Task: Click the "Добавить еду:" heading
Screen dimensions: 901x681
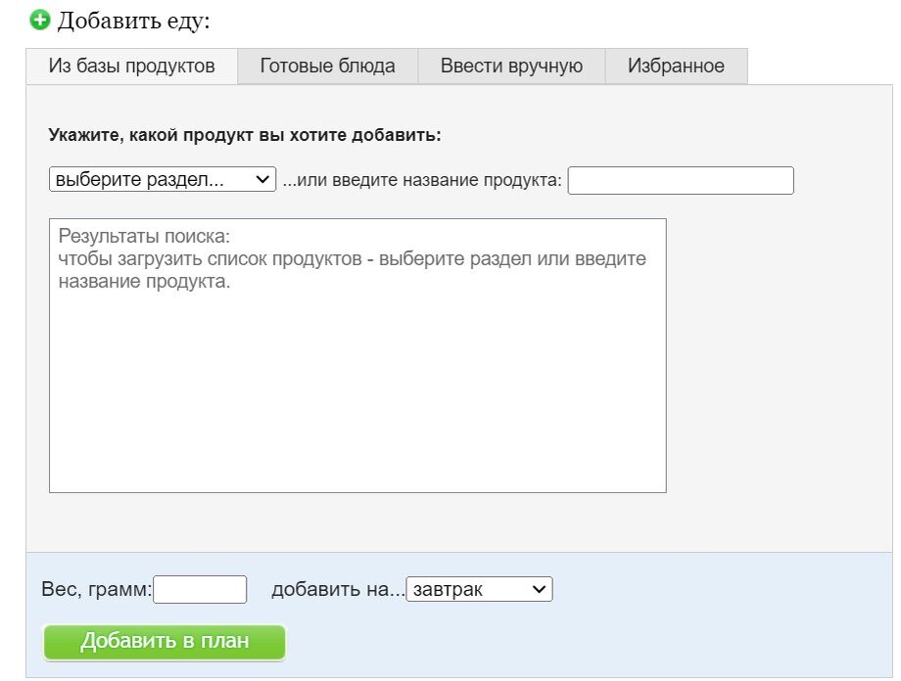Action: 134,20
